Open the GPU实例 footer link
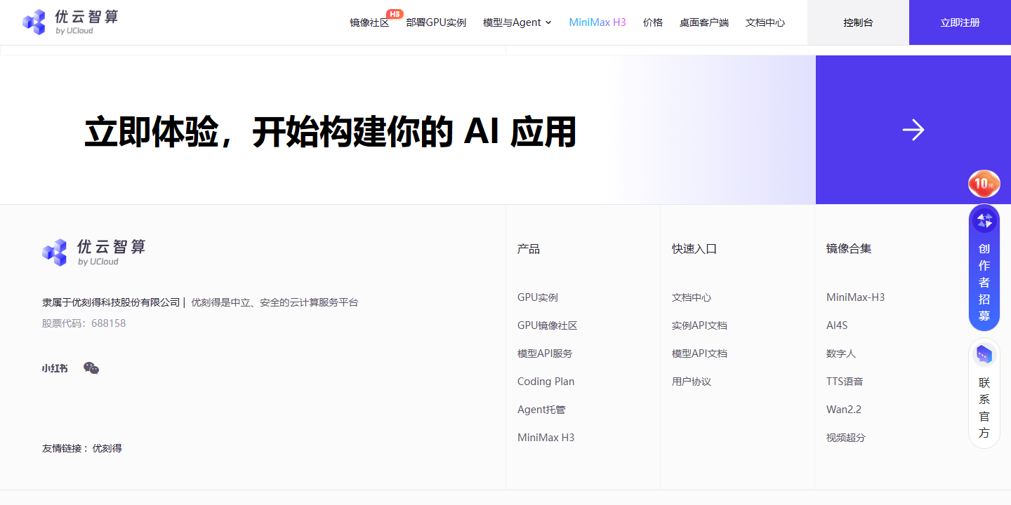 point(538,297)
